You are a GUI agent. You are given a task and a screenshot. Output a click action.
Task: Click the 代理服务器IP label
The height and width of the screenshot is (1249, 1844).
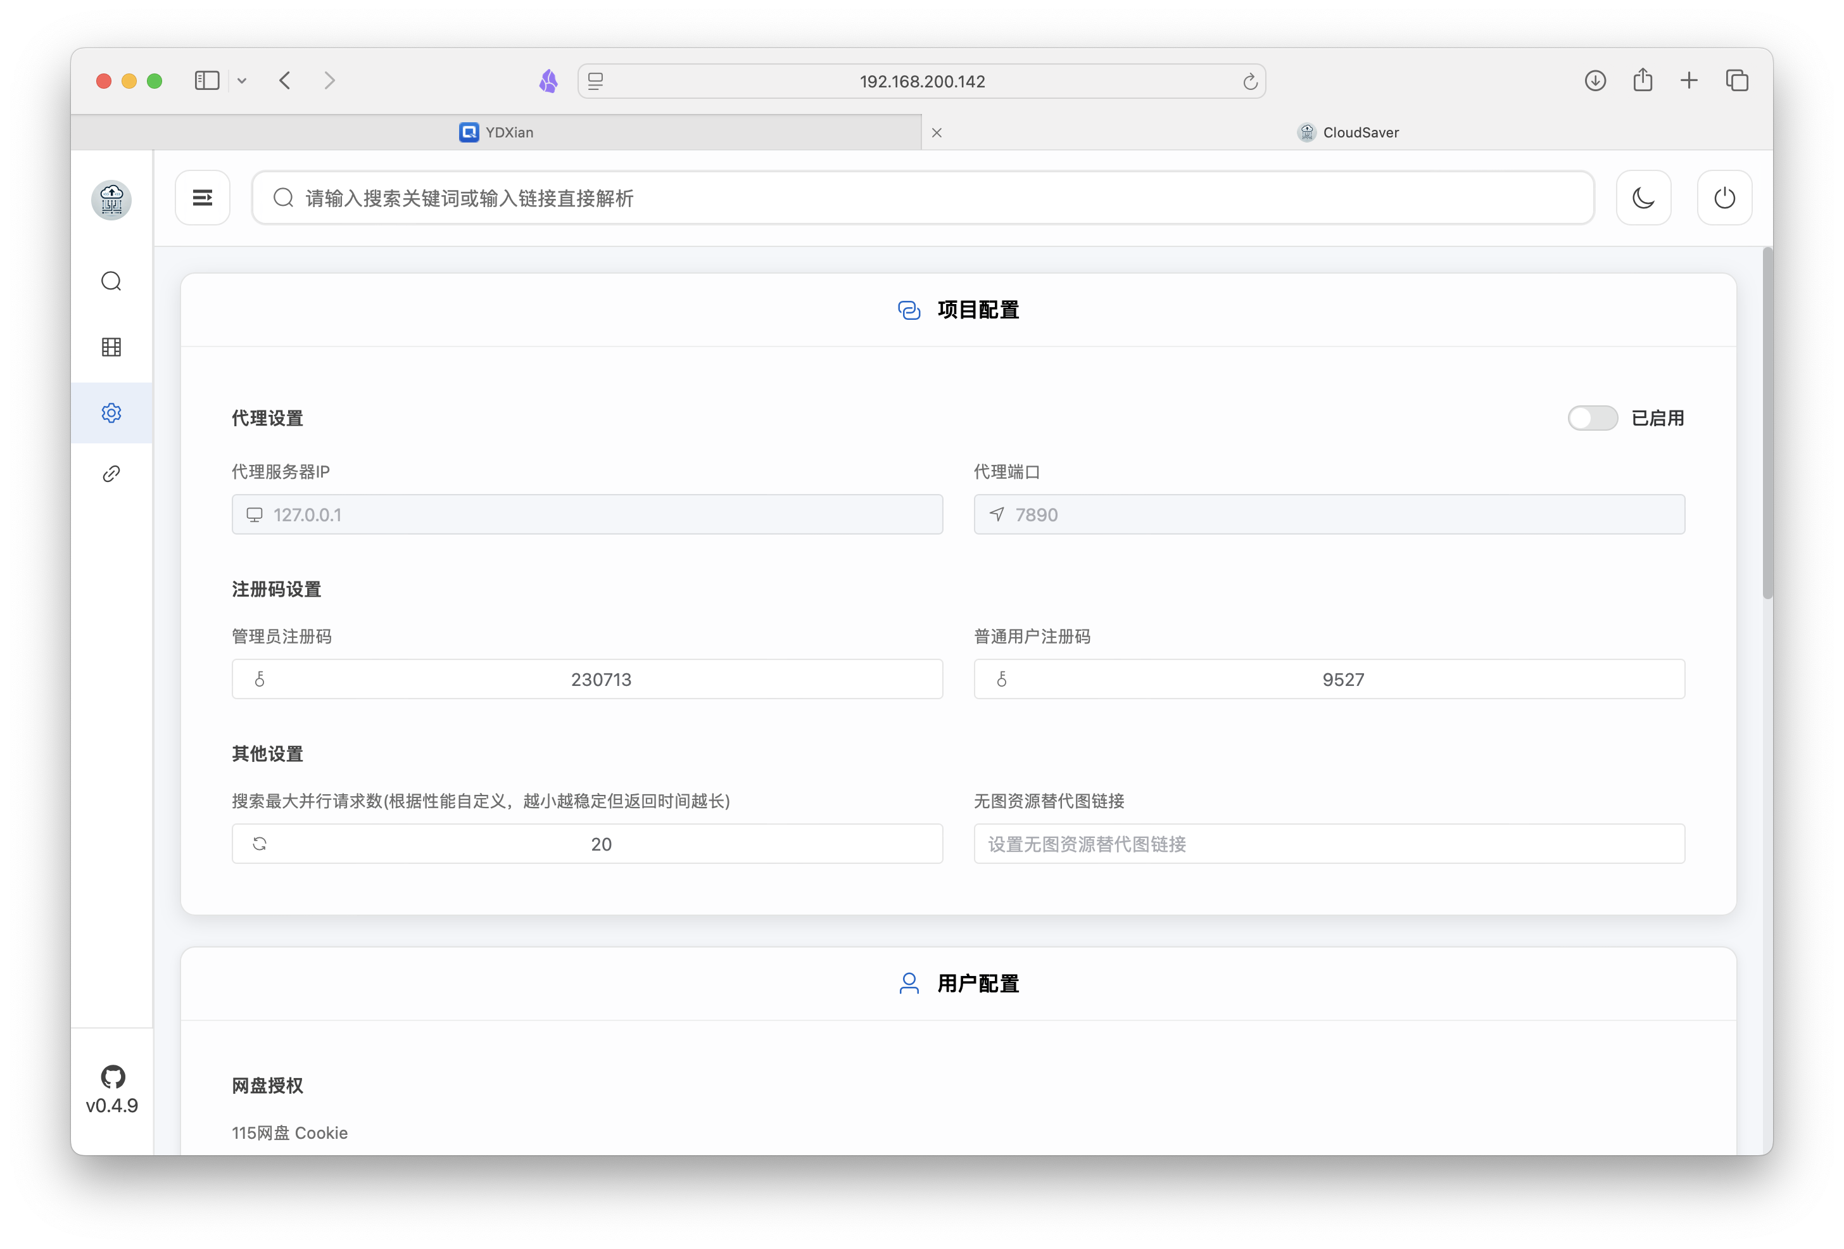click(x=281, y=472)
